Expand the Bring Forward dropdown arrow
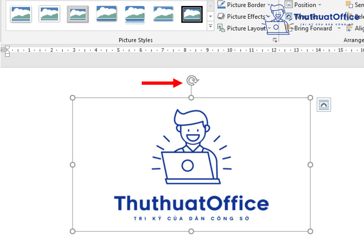 click(339, 28)
